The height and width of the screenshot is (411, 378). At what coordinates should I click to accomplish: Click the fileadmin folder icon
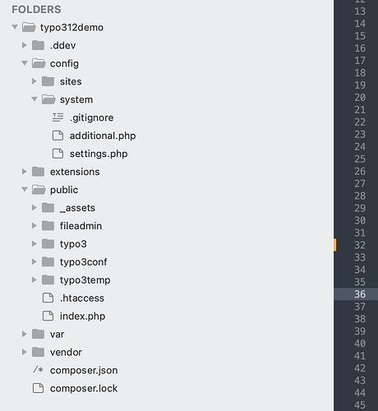coord(48,226)
